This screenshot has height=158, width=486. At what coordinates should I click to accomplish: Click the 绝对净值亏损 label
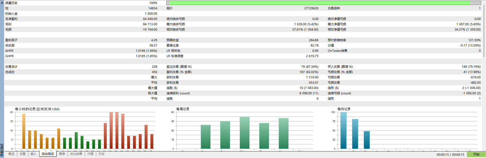337,19
